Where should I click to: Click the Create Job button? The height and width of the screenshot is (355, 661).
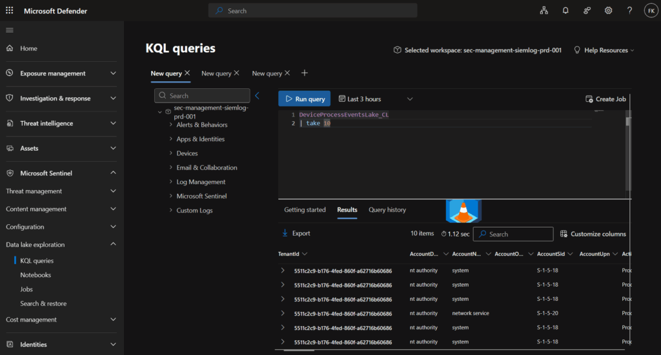(605, 99)
